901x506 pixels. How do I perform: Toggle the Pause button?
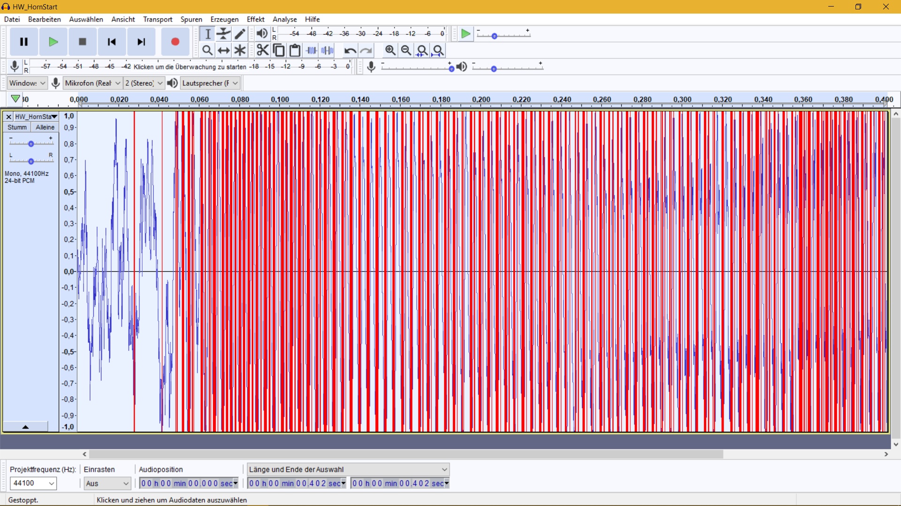pyautogui.click(x=24, y=42)
